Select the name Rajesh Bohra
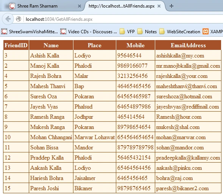This screenshot has height=194, width=223. click(46, 76)
